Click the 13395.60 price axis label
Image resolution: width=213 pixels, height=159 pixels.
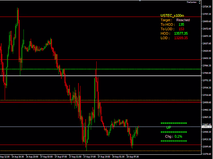207,147
